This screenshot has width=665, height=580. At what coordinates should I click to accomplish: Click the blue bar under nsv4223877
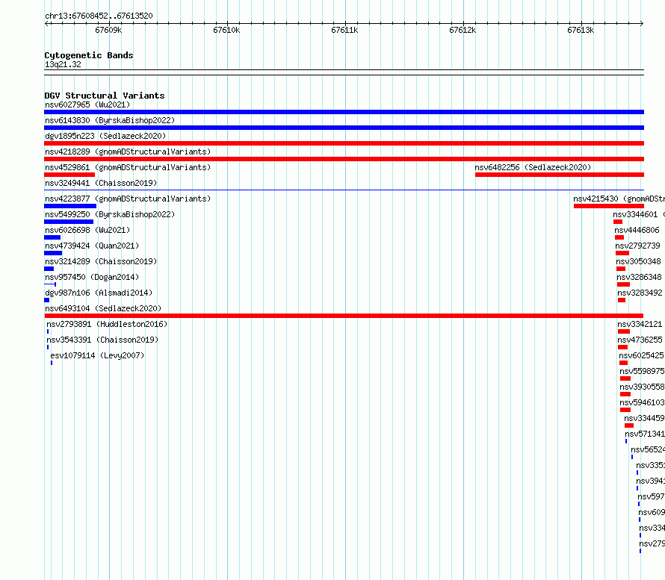click(x=70, y=206)
